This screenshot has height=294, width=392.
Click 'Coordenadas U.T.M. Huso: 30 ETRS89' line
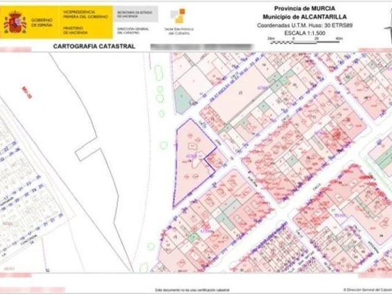tap(304, 25)
